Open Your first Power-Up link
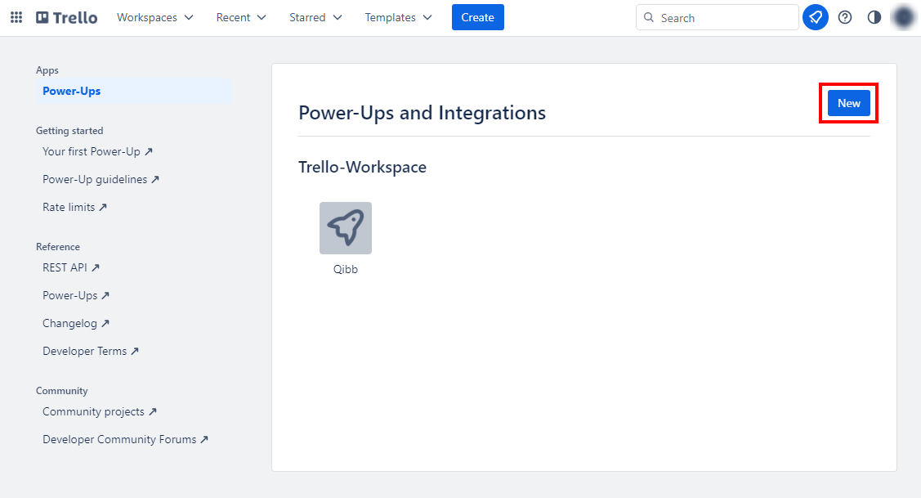This screenshot has width=921, height=498. pos(97,151)
